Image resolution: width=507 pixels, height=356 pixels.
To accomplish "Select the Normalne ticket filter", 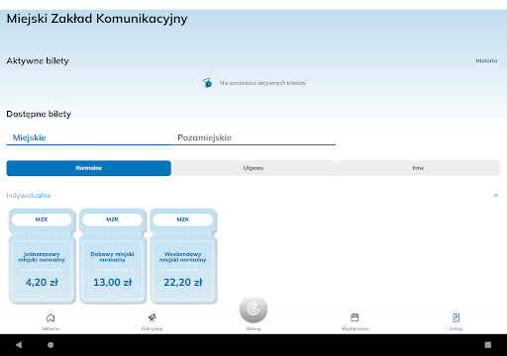I will tap(88, 168).
